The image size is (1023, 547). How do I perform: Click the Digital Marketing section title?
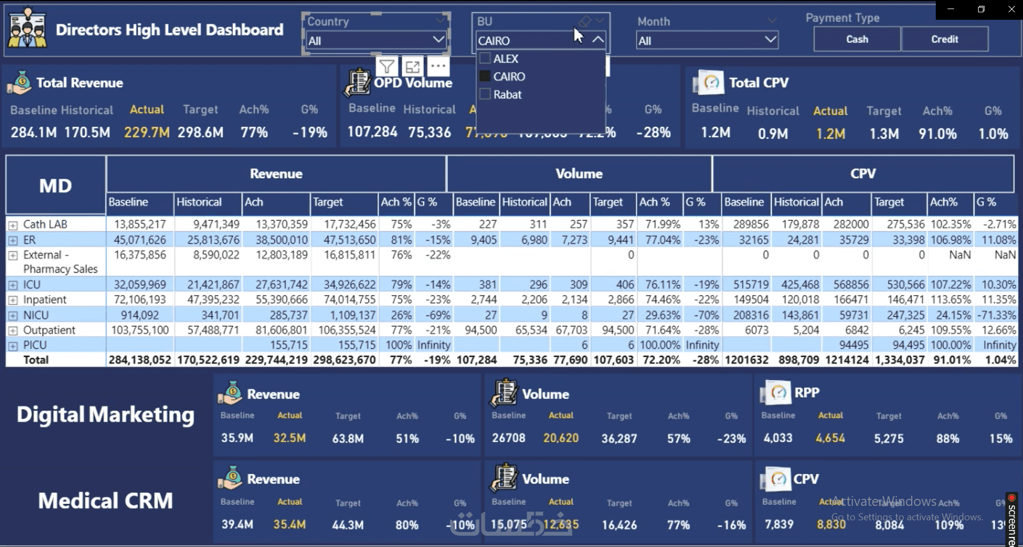coord(105,415)
